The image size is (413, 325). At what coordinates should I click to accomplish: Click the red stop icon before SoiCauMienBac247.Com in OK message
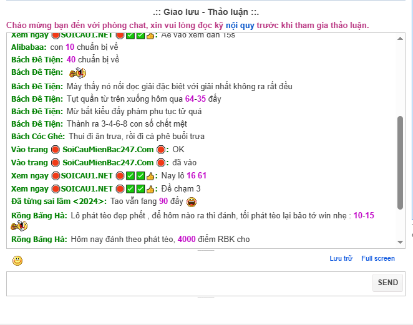(56, 150)
